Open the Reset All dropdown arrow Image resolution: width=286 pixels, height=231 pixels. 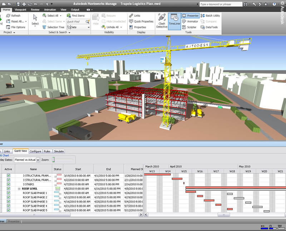pyautogui.click(x=26, y=21)
